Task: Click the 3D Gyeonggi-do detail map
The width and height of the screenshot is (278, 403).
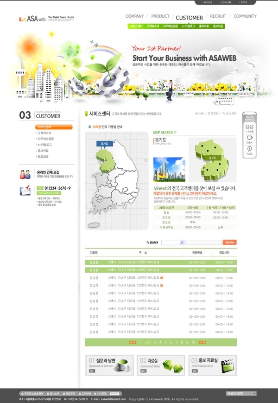Action: (x=212, y=160)
